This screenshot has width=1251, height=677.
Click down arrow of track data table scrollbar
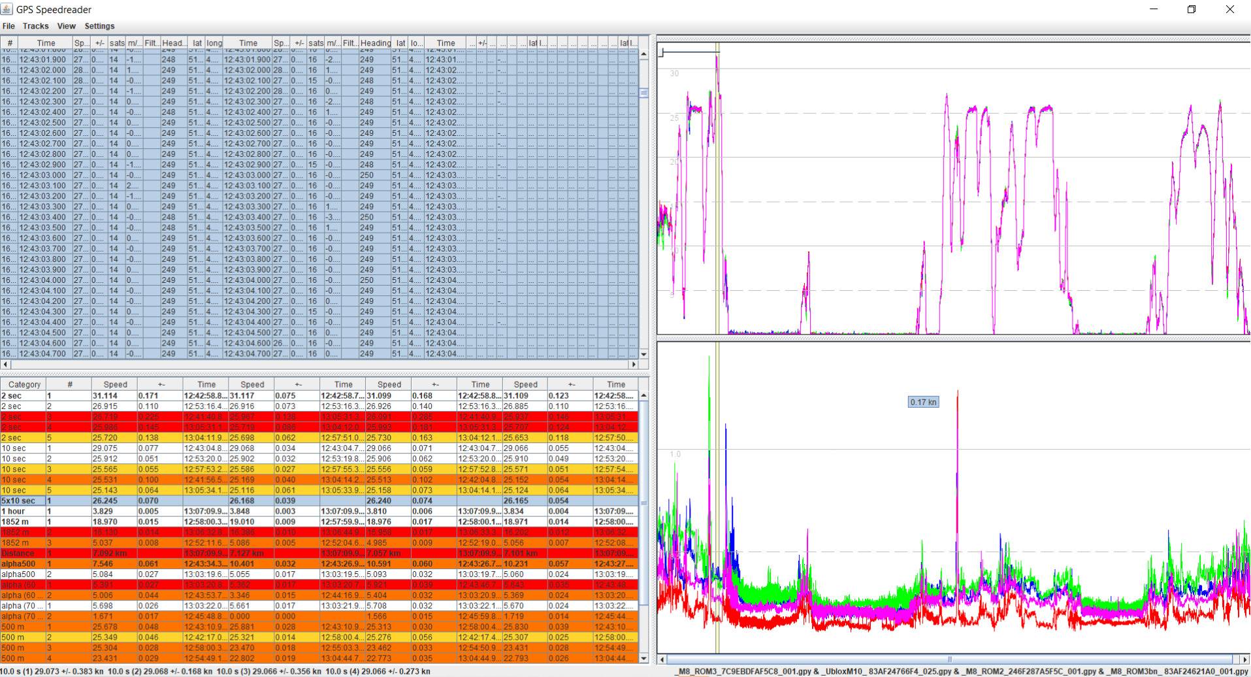(x=643, y=354)
